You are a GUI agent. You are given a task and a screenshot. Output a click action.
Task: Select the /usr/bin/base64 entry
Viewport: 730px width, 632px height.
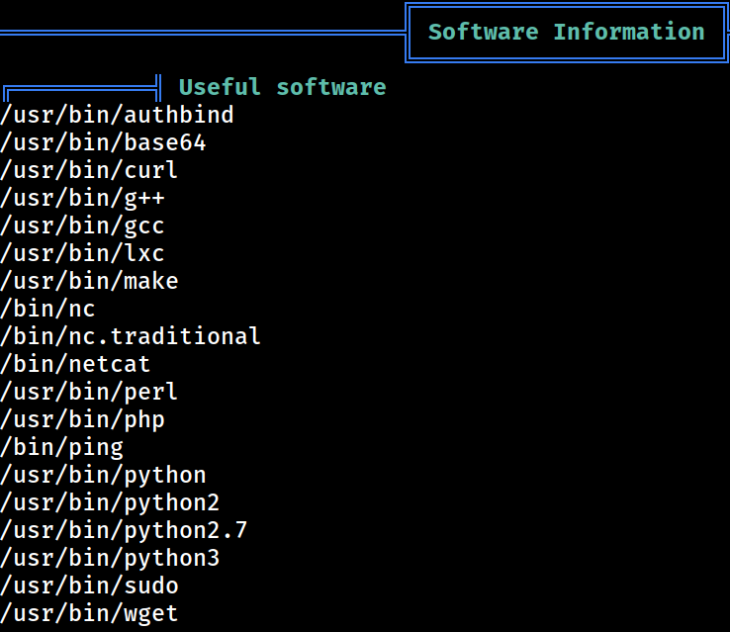click(103, 142)
